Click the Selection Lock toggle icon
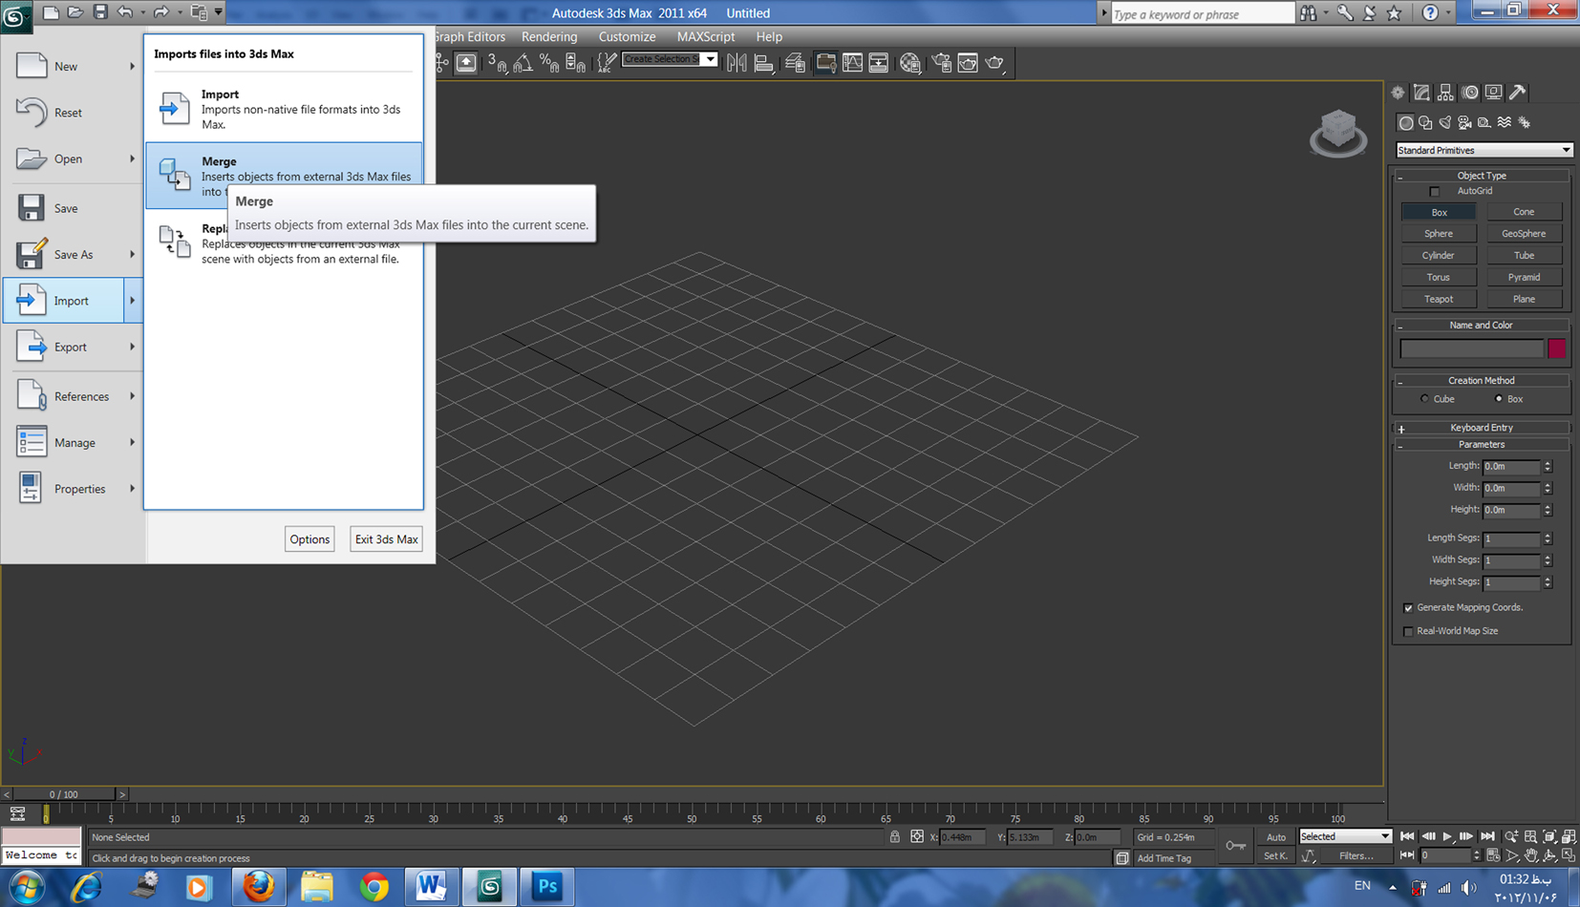The width and height of the screenshot is (1580, 907). click(x=895, y=837)
